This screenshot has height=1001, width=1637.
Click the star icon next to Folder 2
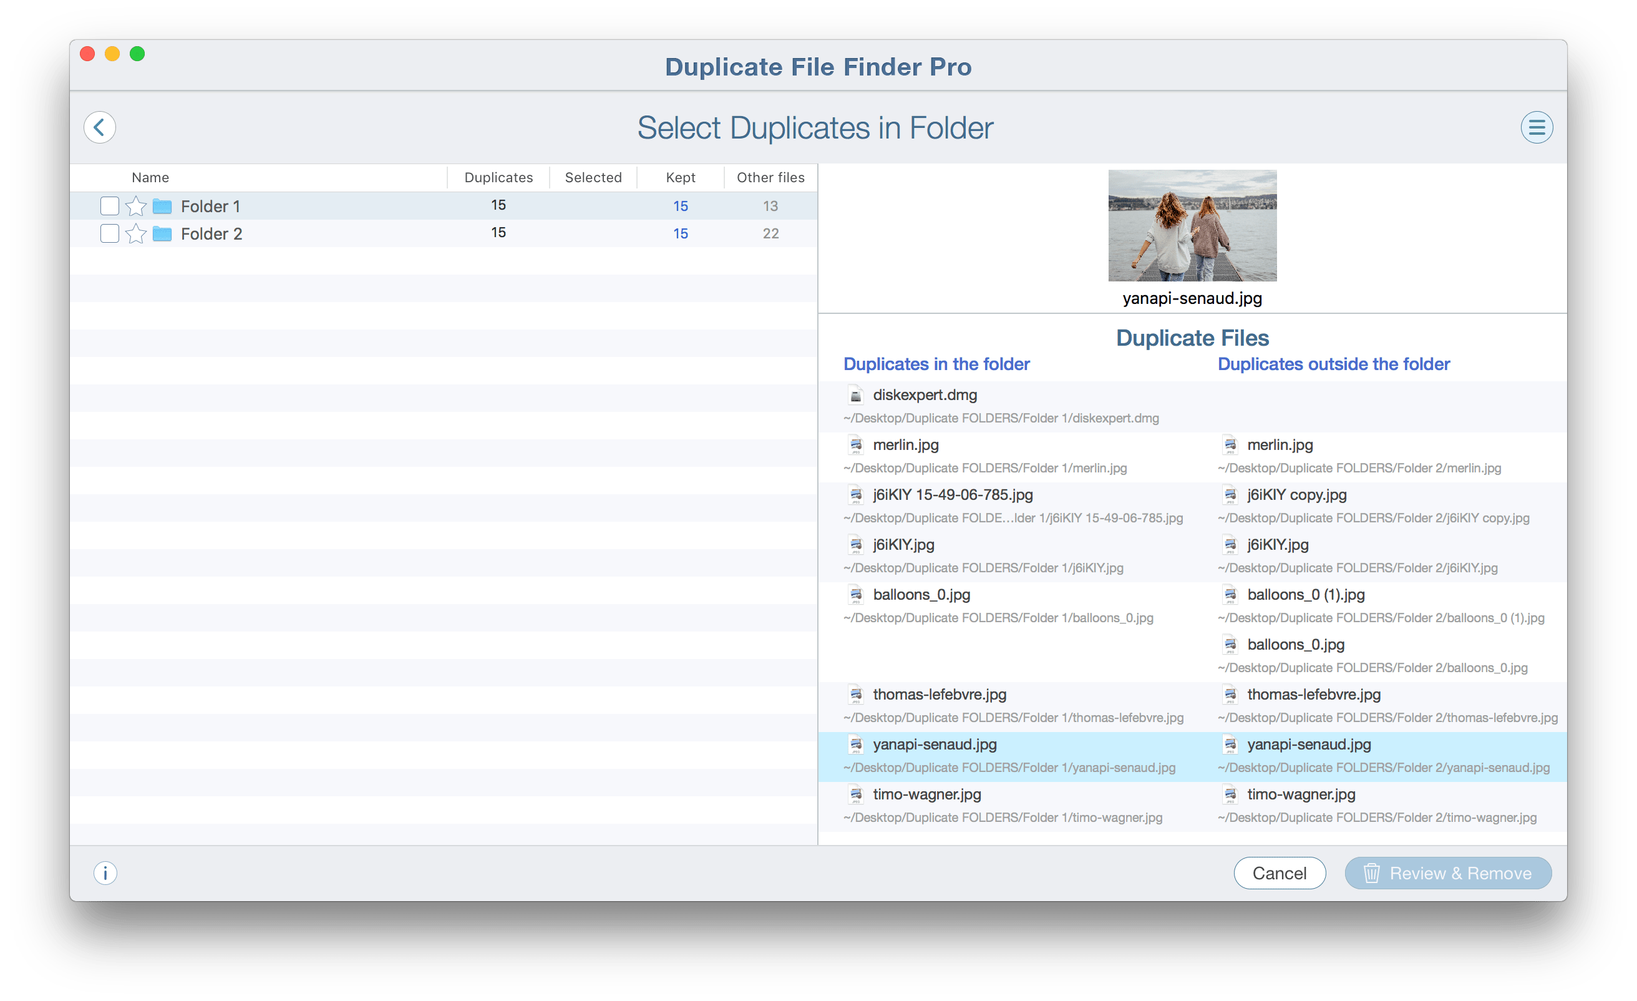click(x=135, y=234)
